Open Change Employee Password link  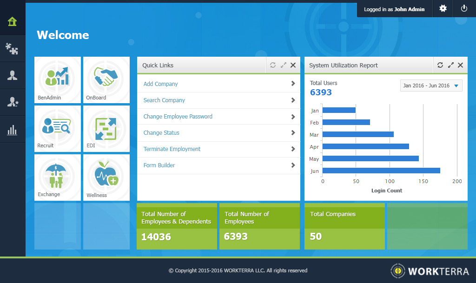click(x=178, y=117)
